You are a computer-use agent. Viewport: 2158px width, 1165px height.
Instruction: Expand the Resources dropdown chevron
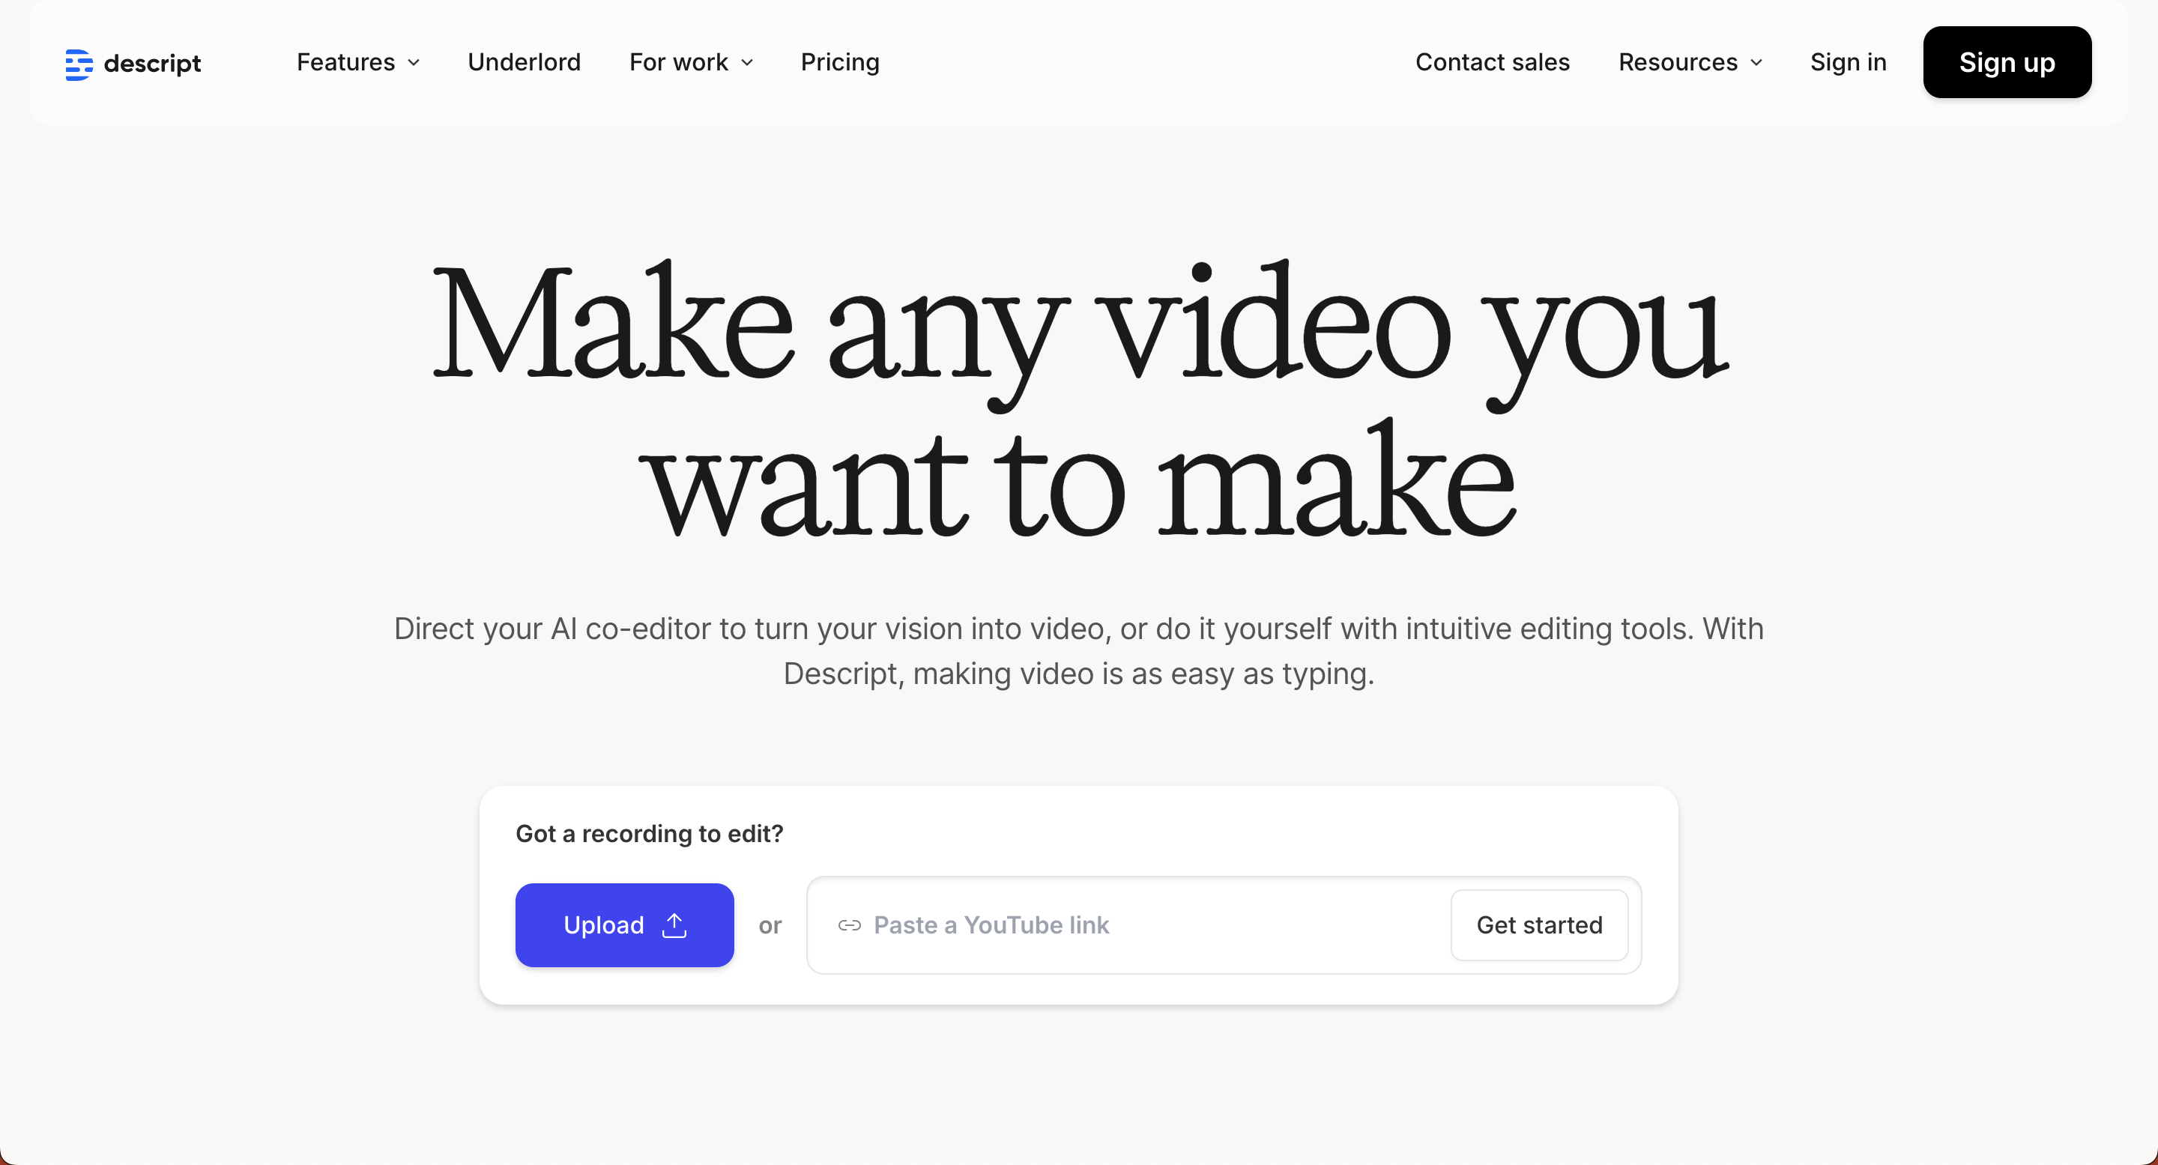(1756, 63)
